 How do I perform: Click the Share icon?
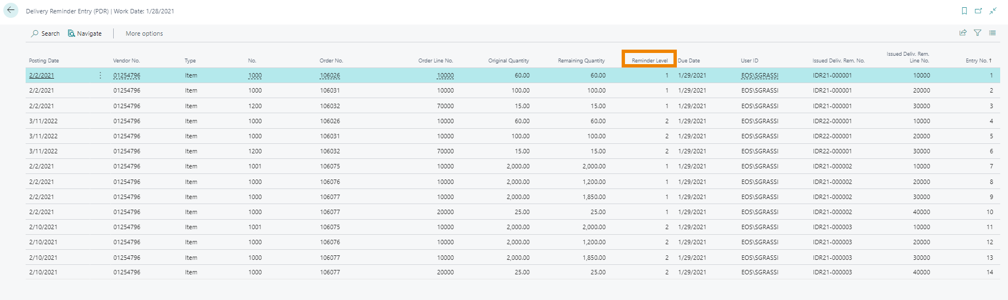(x=963, y=33)
